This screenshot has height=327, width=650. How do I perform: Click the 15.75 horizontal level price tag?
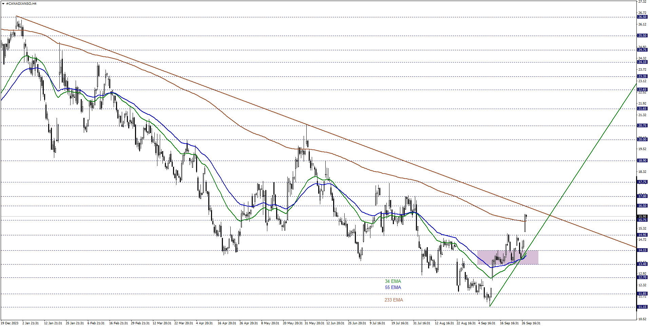click(x=642, y=220)
